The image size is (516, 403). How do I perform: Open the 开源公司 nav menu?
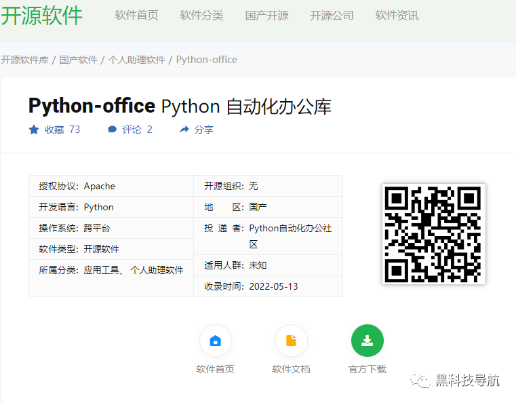click(x=332, y=15)
